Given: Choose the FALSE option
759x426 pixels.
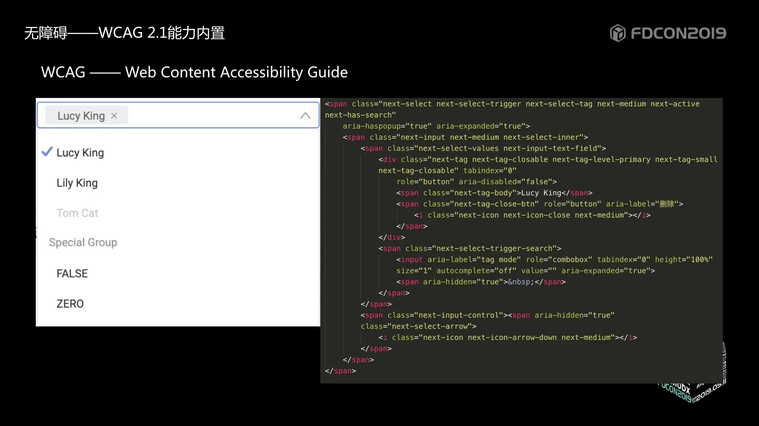Looking at the screenshot, I should tap(72, 274).
